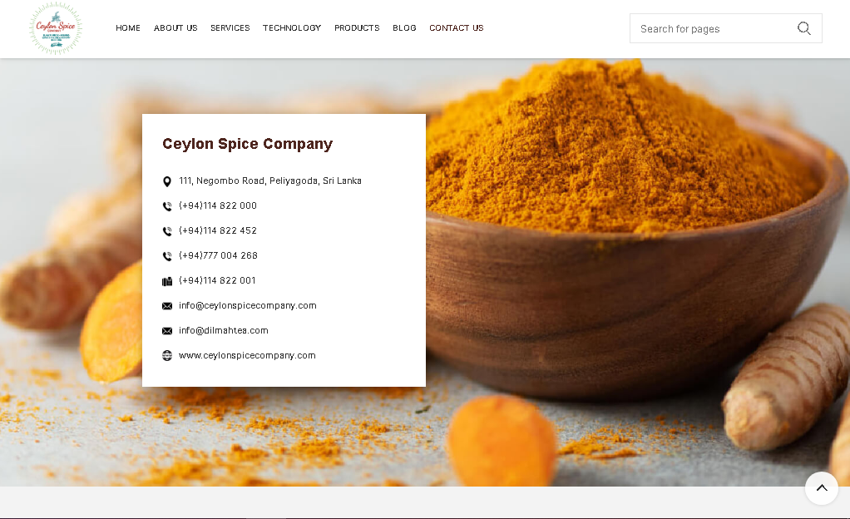Open the www.ceylonspicecompany.com website link

(247, 355)
